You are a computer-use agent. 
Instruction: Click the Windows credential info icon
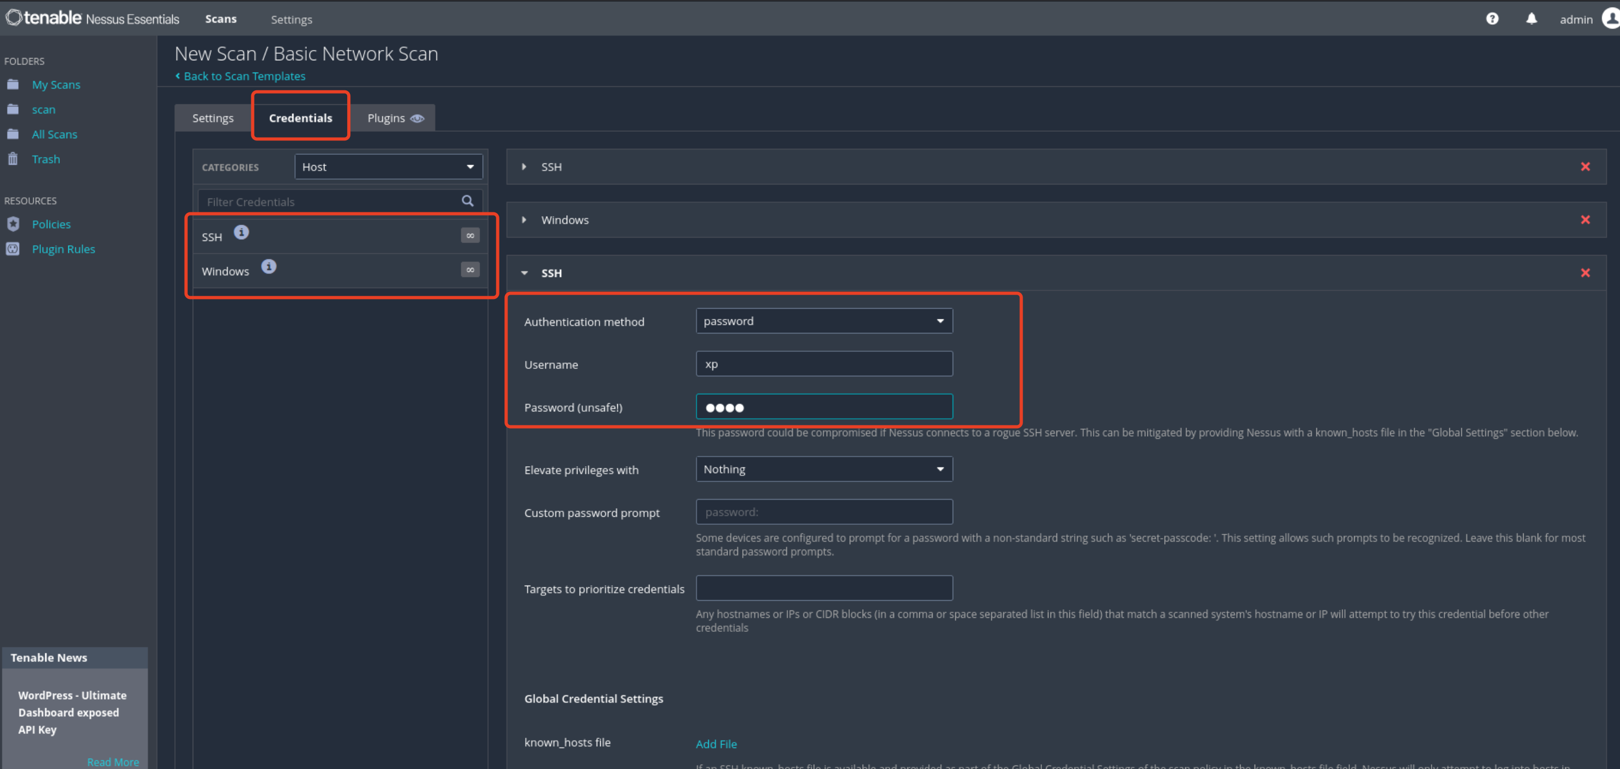(269, 267)
